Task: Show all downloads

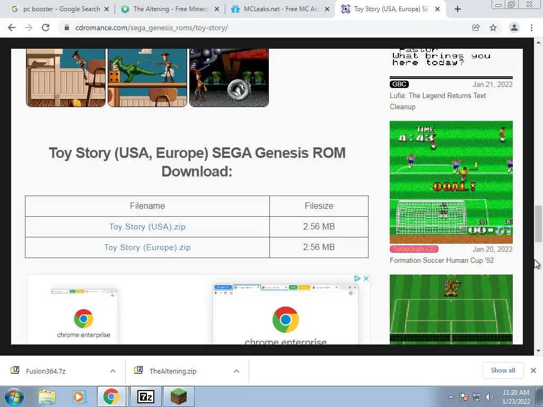Action: click(x=503, y=370)
